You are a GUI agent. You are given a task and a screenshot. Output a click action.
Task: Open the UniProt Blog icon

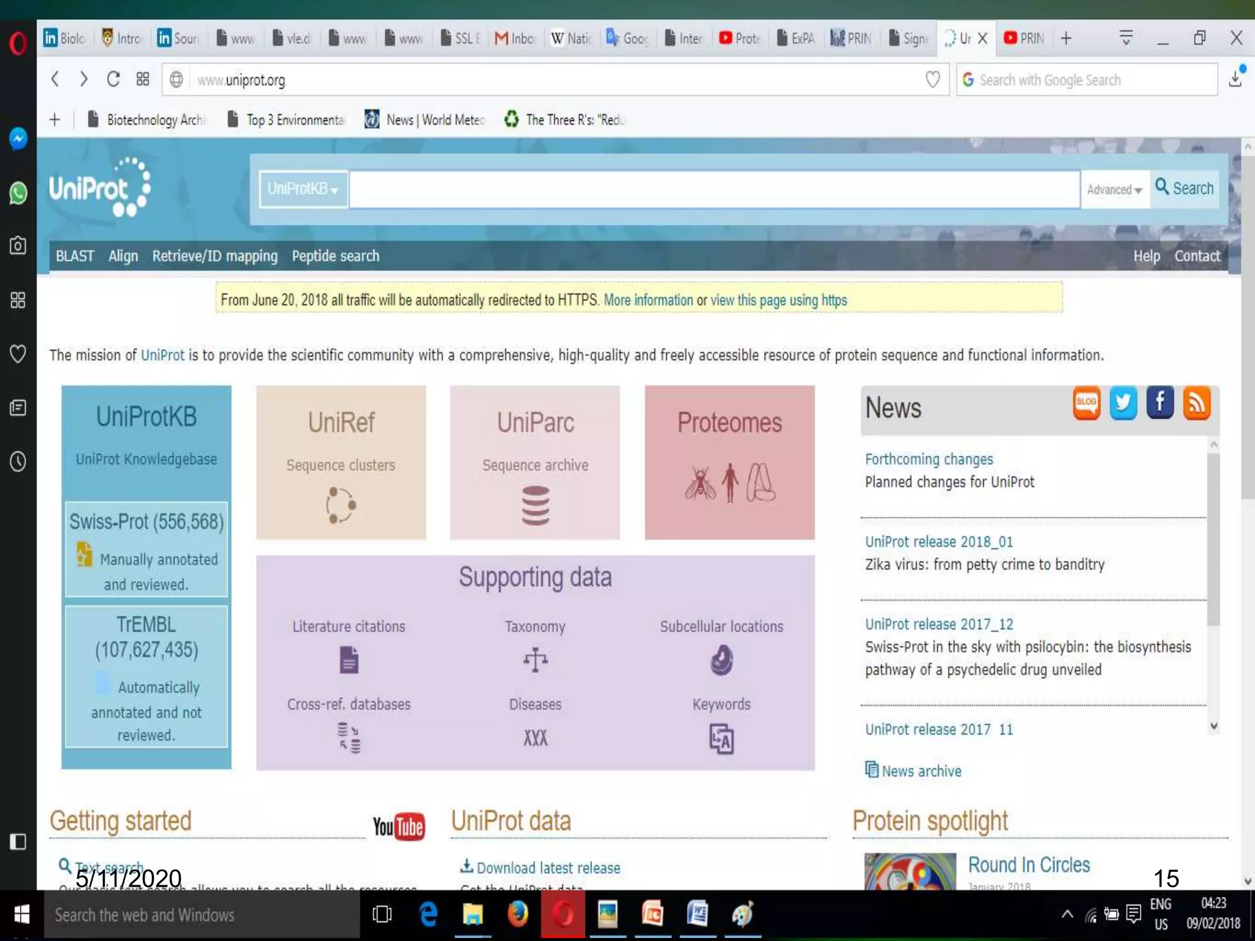click(x=1086, y=403)
